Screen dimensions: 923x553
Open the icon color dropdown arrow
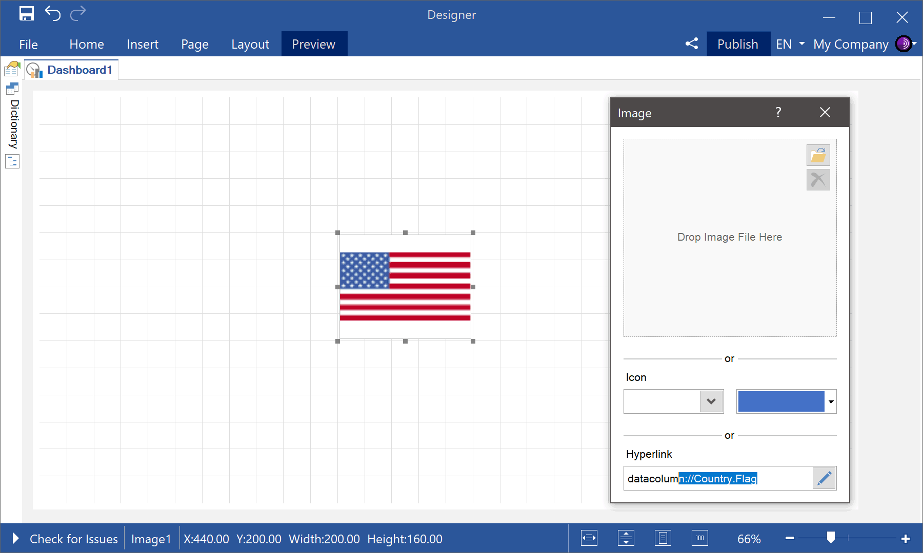click(831, 401)
